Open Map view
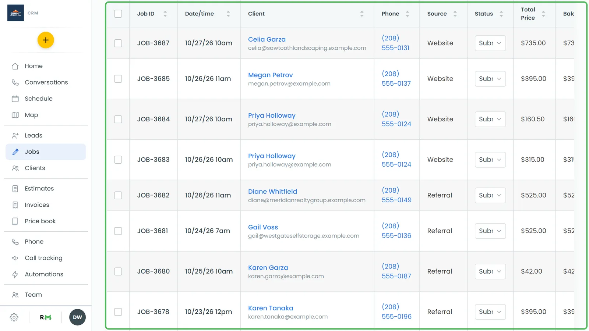The width and height of the screenshot is (589, 331). [x=46, y=115]
